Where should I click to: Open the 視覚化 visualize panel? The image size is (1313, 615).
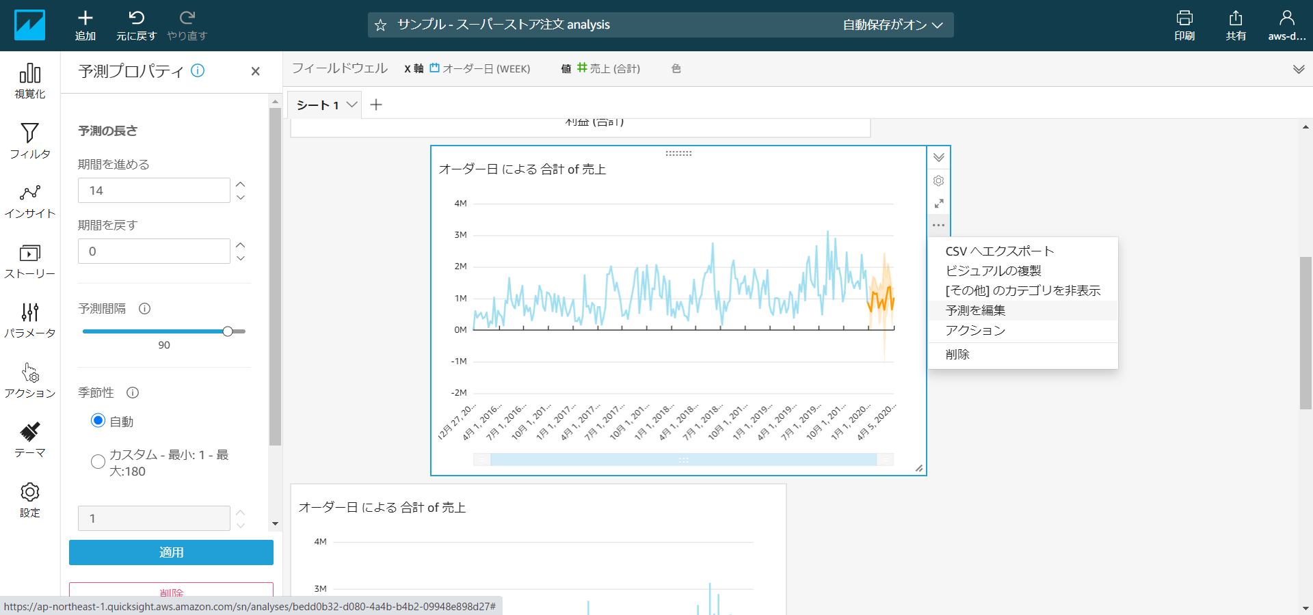(x=30, y=81)
